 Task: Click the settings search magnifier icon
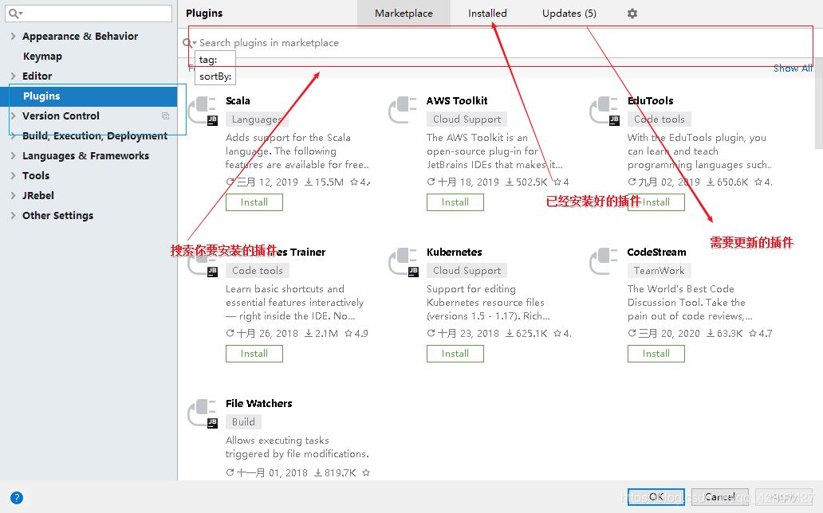tap(15, 14)
